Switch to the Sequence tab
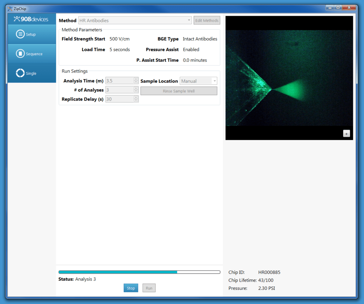The width and height of the screenshot is (364, 304). pyautogui.click(x=31, y=53)
